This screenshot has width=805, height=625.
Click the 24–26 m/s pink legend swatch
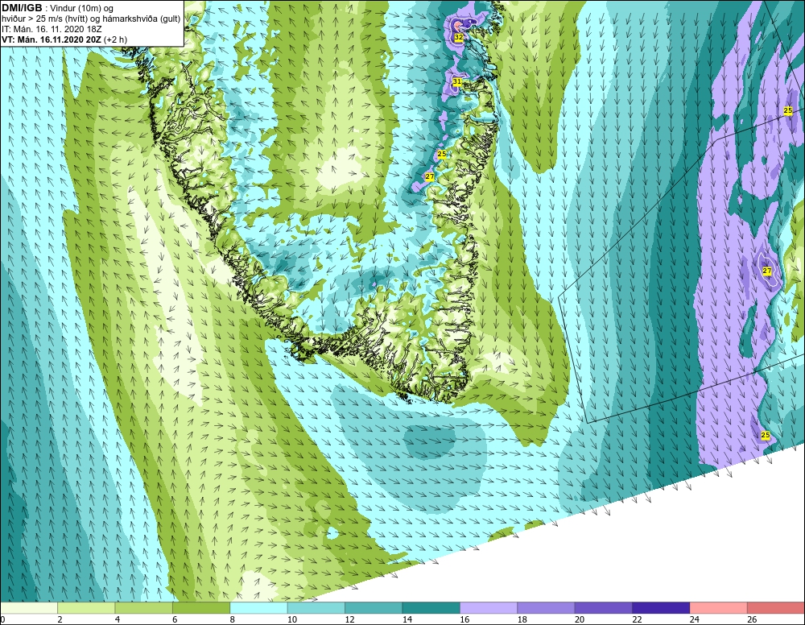[x=719, y=608]
